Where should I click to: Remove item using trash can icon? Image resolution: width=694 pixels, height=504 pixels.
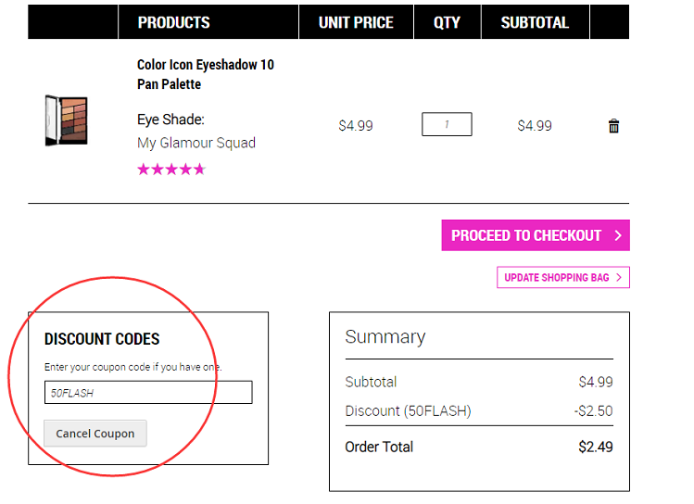(613, 126)
